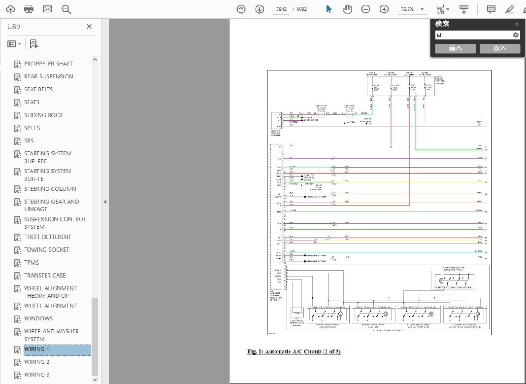Image resolution: width=526 pixels, height=384 pixels.
Task: Go to previous page with the up arrow
Action: point(241,9)
